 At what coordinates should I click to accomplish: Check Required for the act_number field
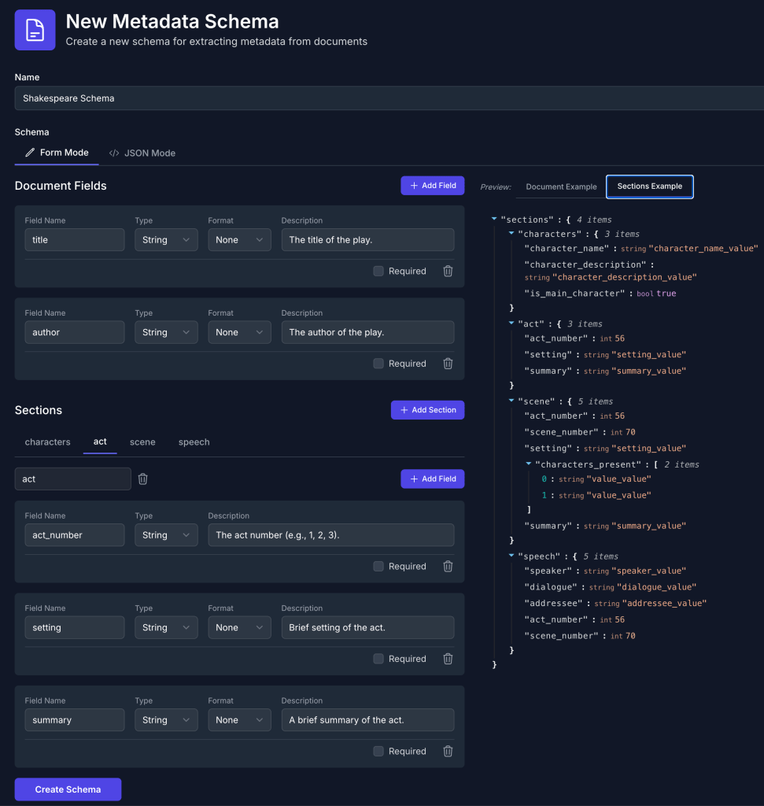tap(378, 566)
